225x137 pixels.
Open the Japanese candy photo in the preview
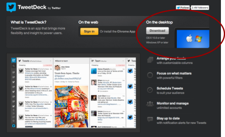point(71,106)
